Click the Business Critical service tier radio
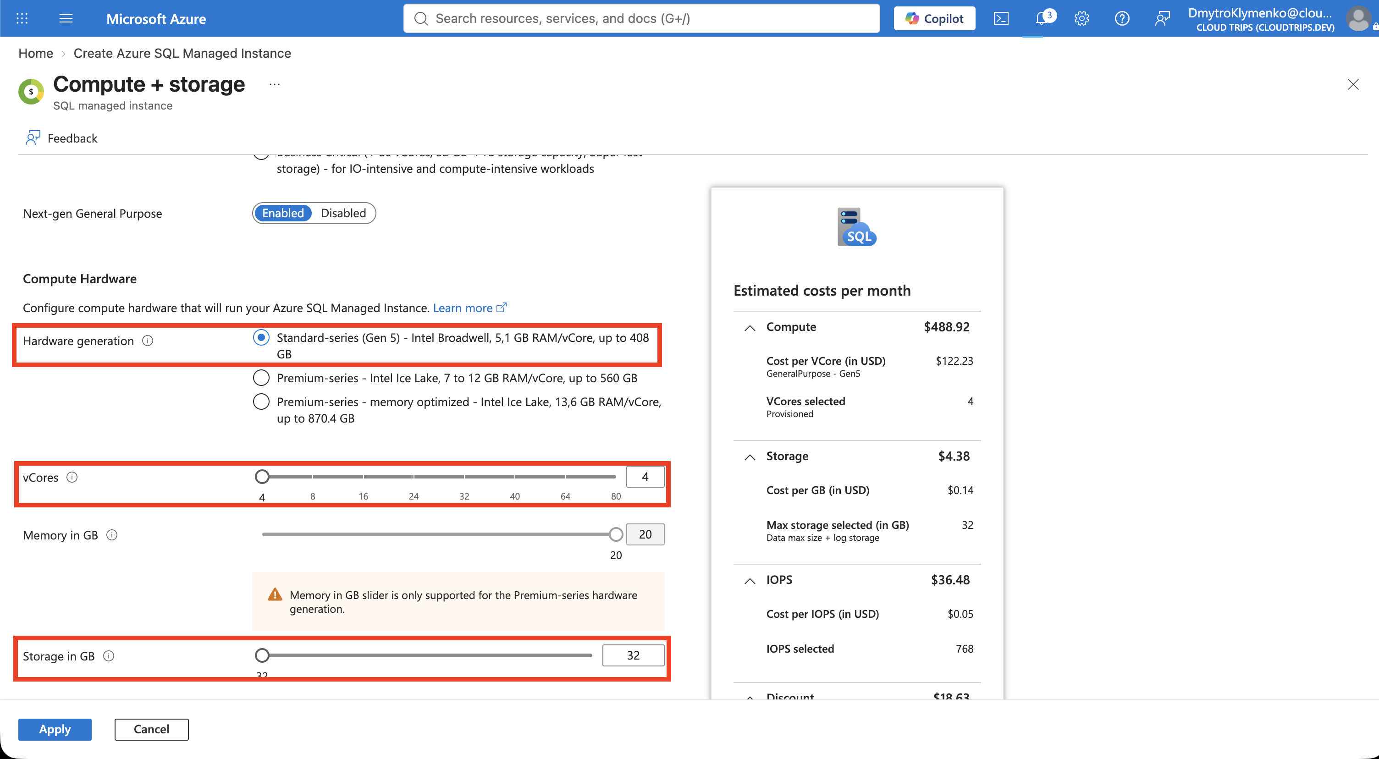1379x759 pixels. pos(261,155)
